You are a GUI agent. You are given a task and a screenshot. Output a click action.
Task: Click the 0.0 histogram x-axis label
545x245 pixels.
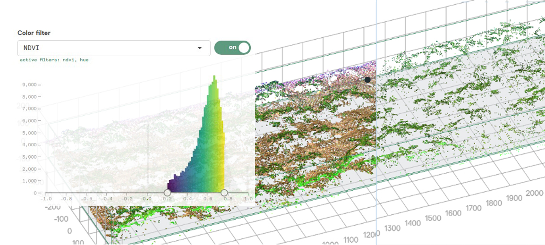[147, 199]
